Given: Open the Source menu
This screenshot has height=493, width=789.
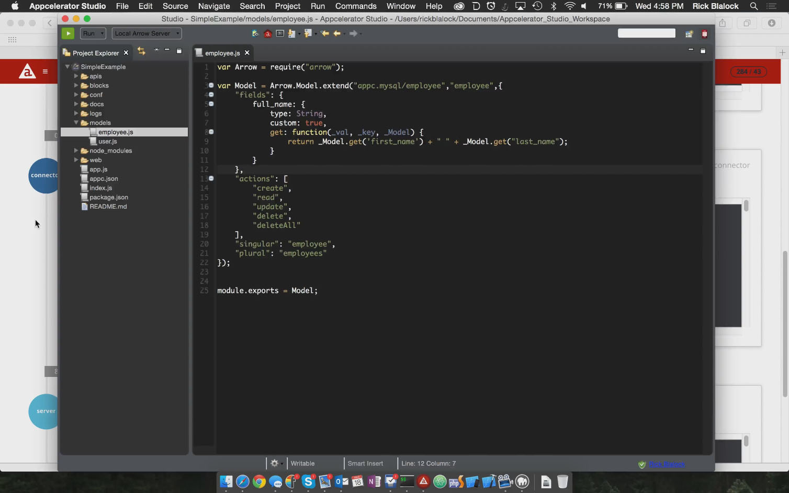Looking at the screenshot, I should tap(175, 6).
